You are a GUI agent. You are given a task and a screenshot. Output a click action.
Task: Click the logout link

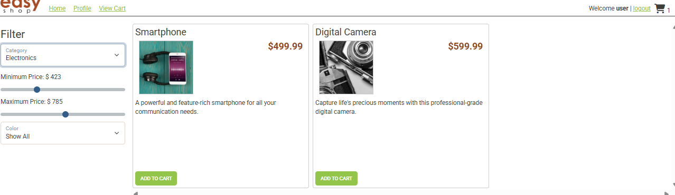642,8
